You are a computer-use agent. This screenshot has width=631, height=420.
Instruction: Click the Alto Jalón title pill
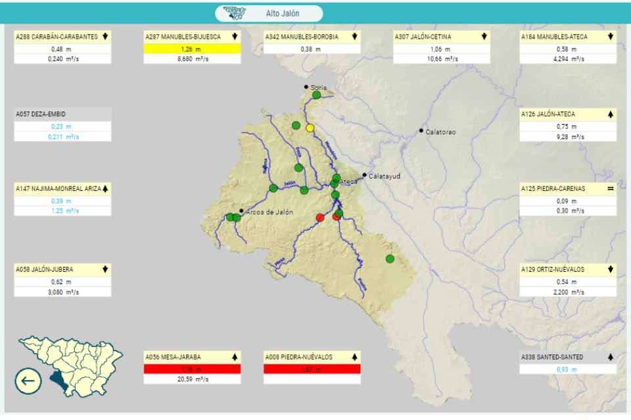click(269, 13)
